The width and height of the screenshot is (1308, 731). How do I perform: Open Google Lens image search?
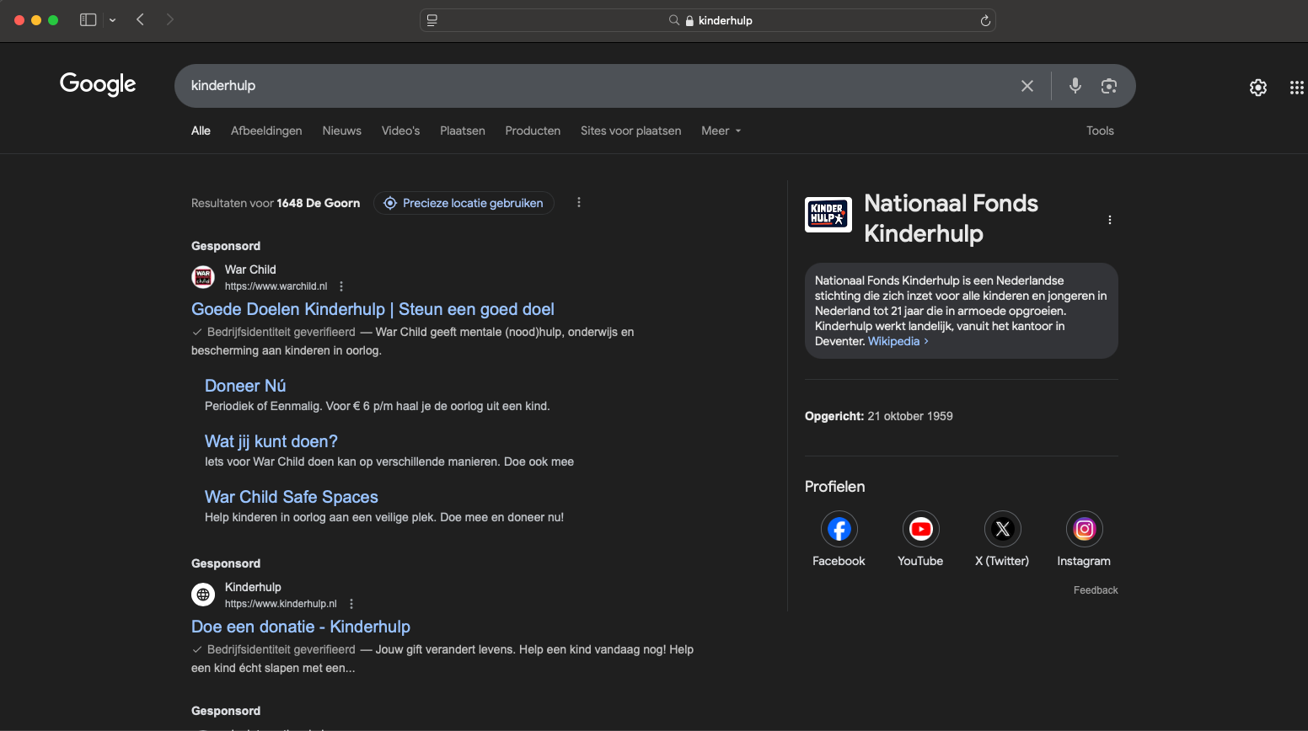coord(1109,86)
